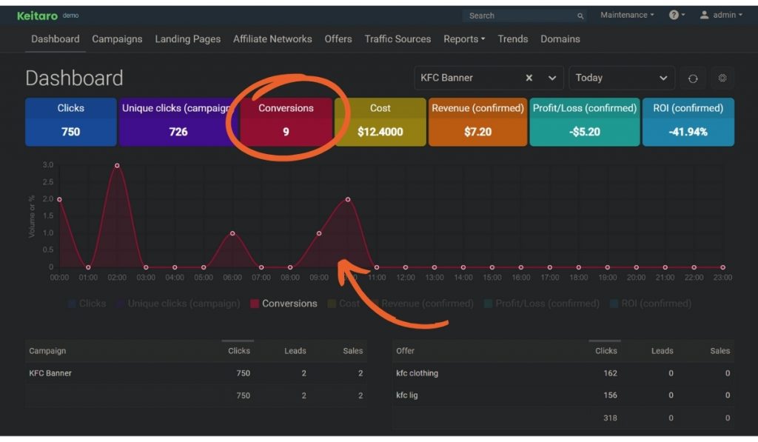Open the Reports menu
This screenshot has width=758, height=442.
[464, 39]
